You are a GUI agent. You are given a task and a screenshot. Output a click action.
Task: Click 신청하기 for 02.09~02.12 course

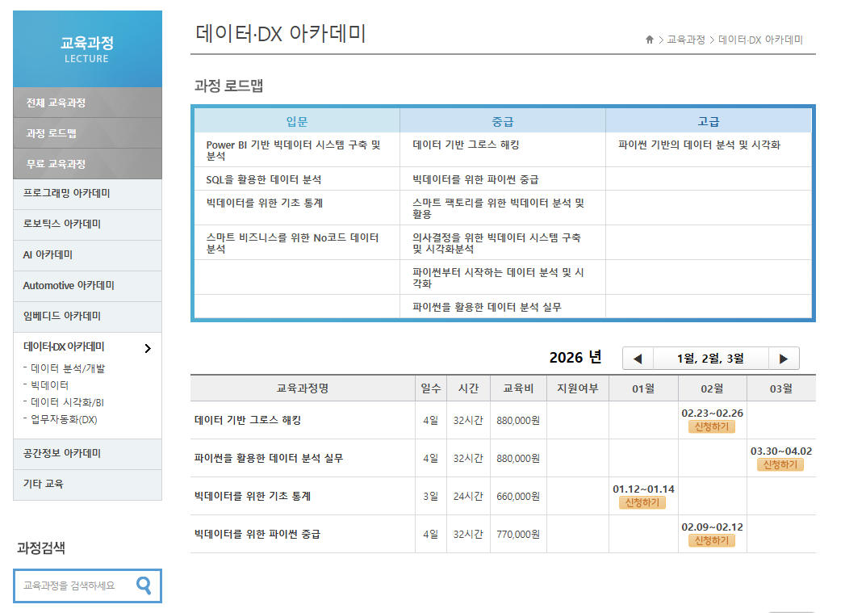712,540
